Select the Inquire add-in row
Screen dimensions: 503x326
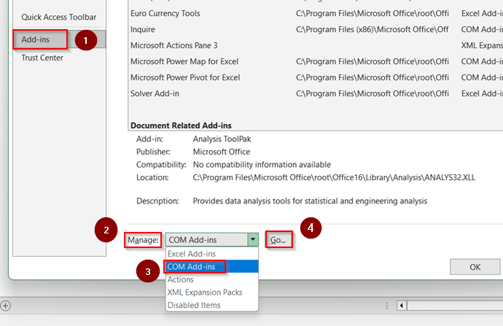click(x=316, y=29)
